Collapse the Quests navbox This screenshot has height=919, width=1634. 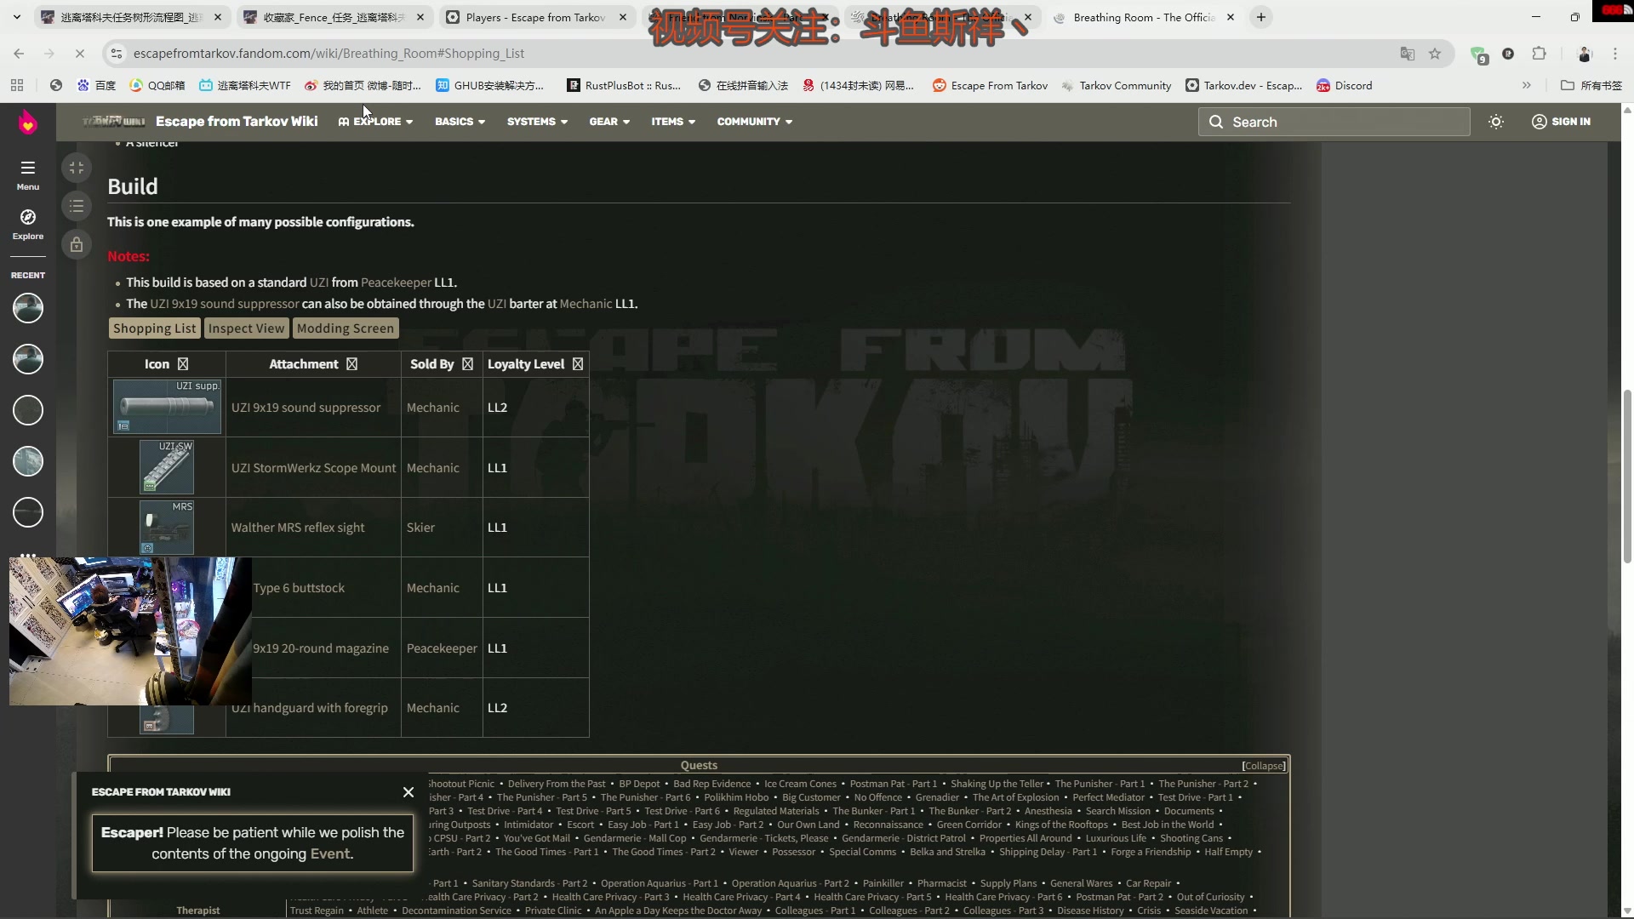click(1264, 766)
